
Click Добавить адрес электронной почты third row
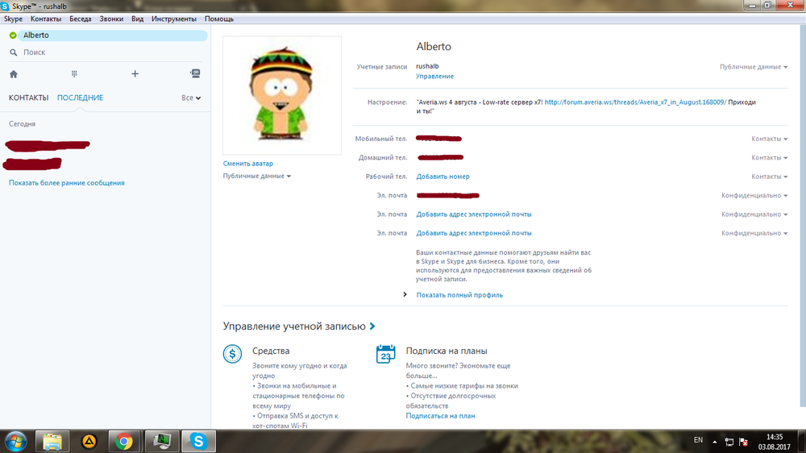point(474,234)
